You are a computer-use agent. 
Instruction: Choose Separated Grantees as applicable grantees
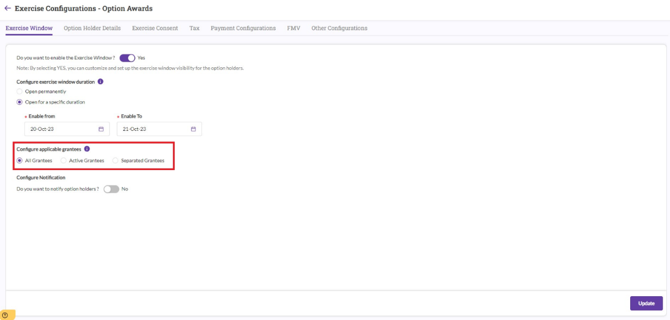pos(115,159)
